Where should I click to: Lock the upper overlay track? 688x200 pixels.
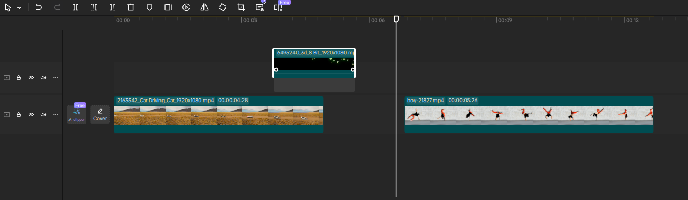[19, 78]
